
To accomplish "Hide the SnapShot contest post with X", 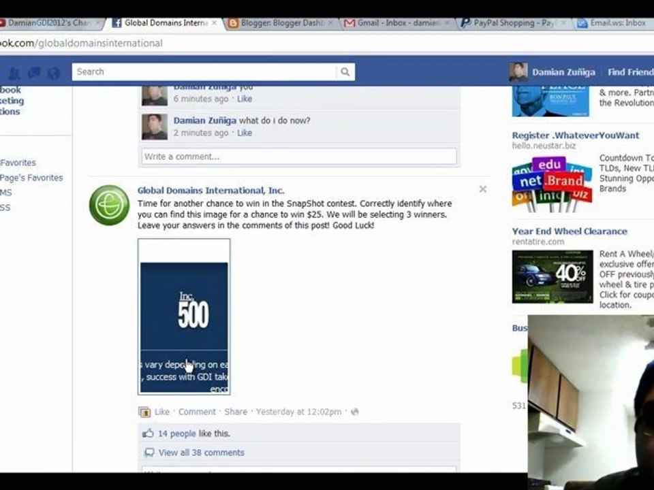I will 482,189.
